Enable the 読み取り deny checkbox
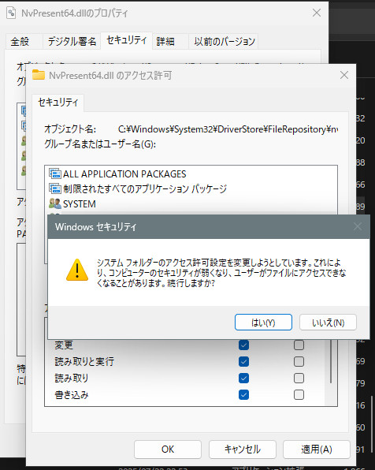This screenshot has height=470, width=375. (299, 379)
